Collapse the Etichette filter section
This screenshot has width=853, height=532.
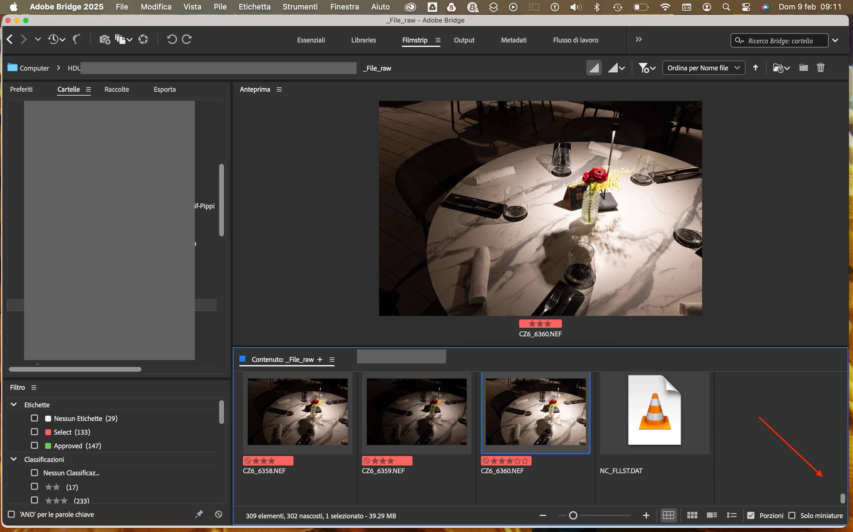[x=14, y=405]
